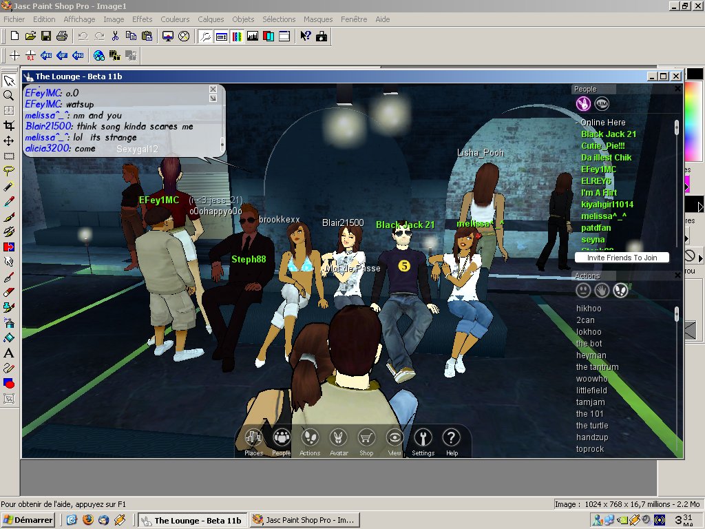Select the rectangular Selection tool
Screen dimensions: 705x529
tap(9, 156)
